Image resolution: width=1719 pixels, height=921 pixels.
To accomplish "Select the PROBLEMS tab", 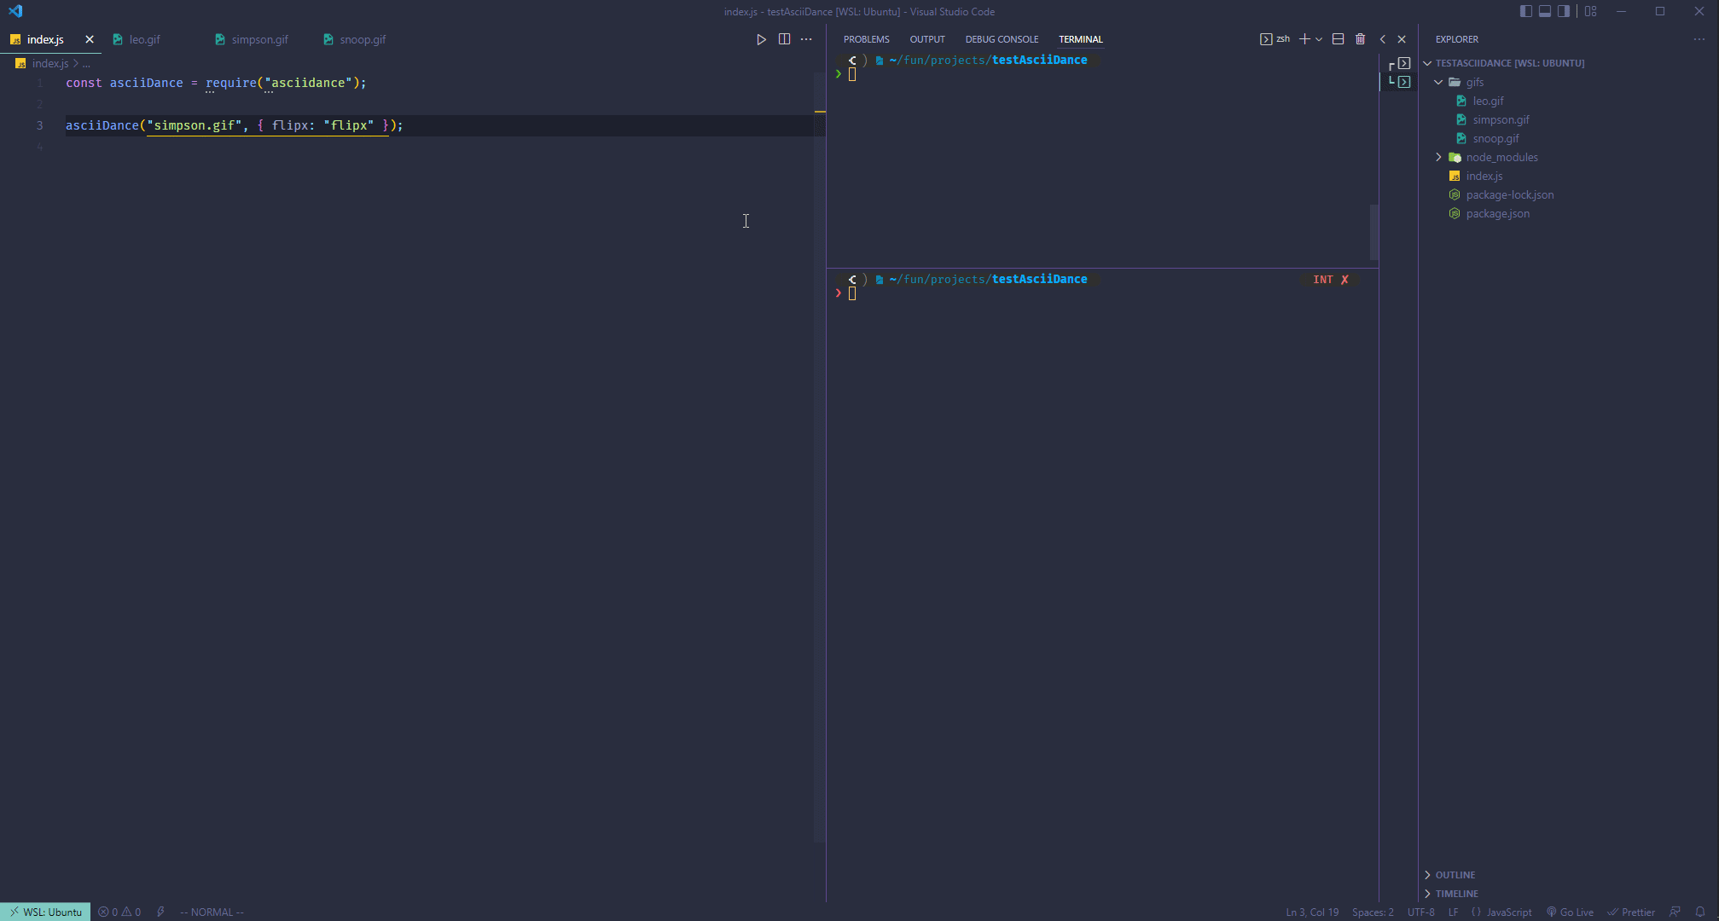I will (866, 38).
